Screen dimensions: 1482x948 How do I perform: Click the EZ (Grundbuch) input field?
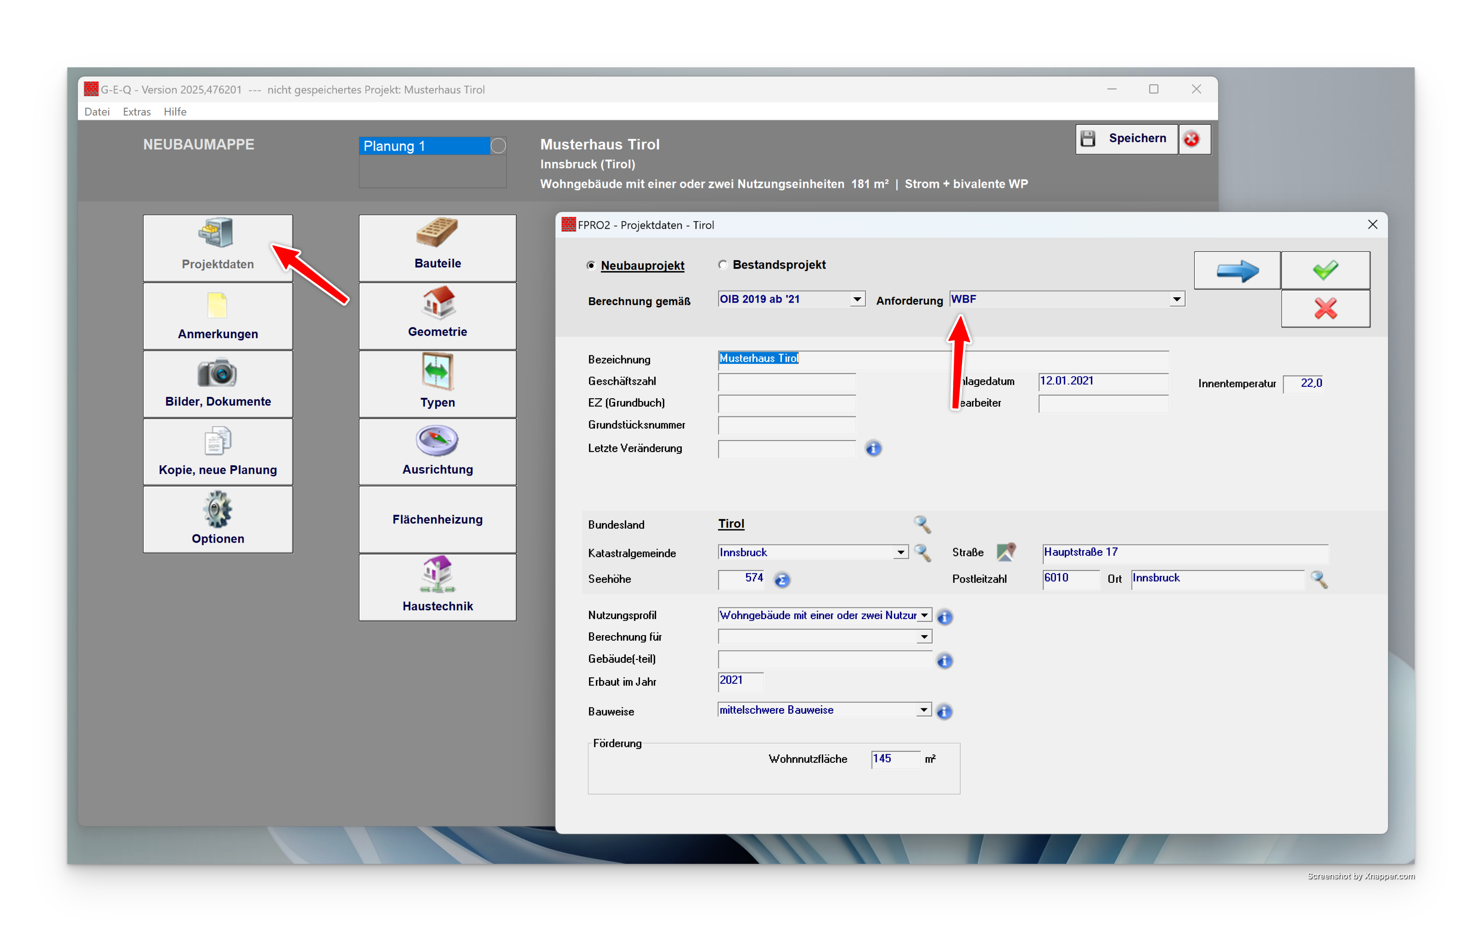786,403
